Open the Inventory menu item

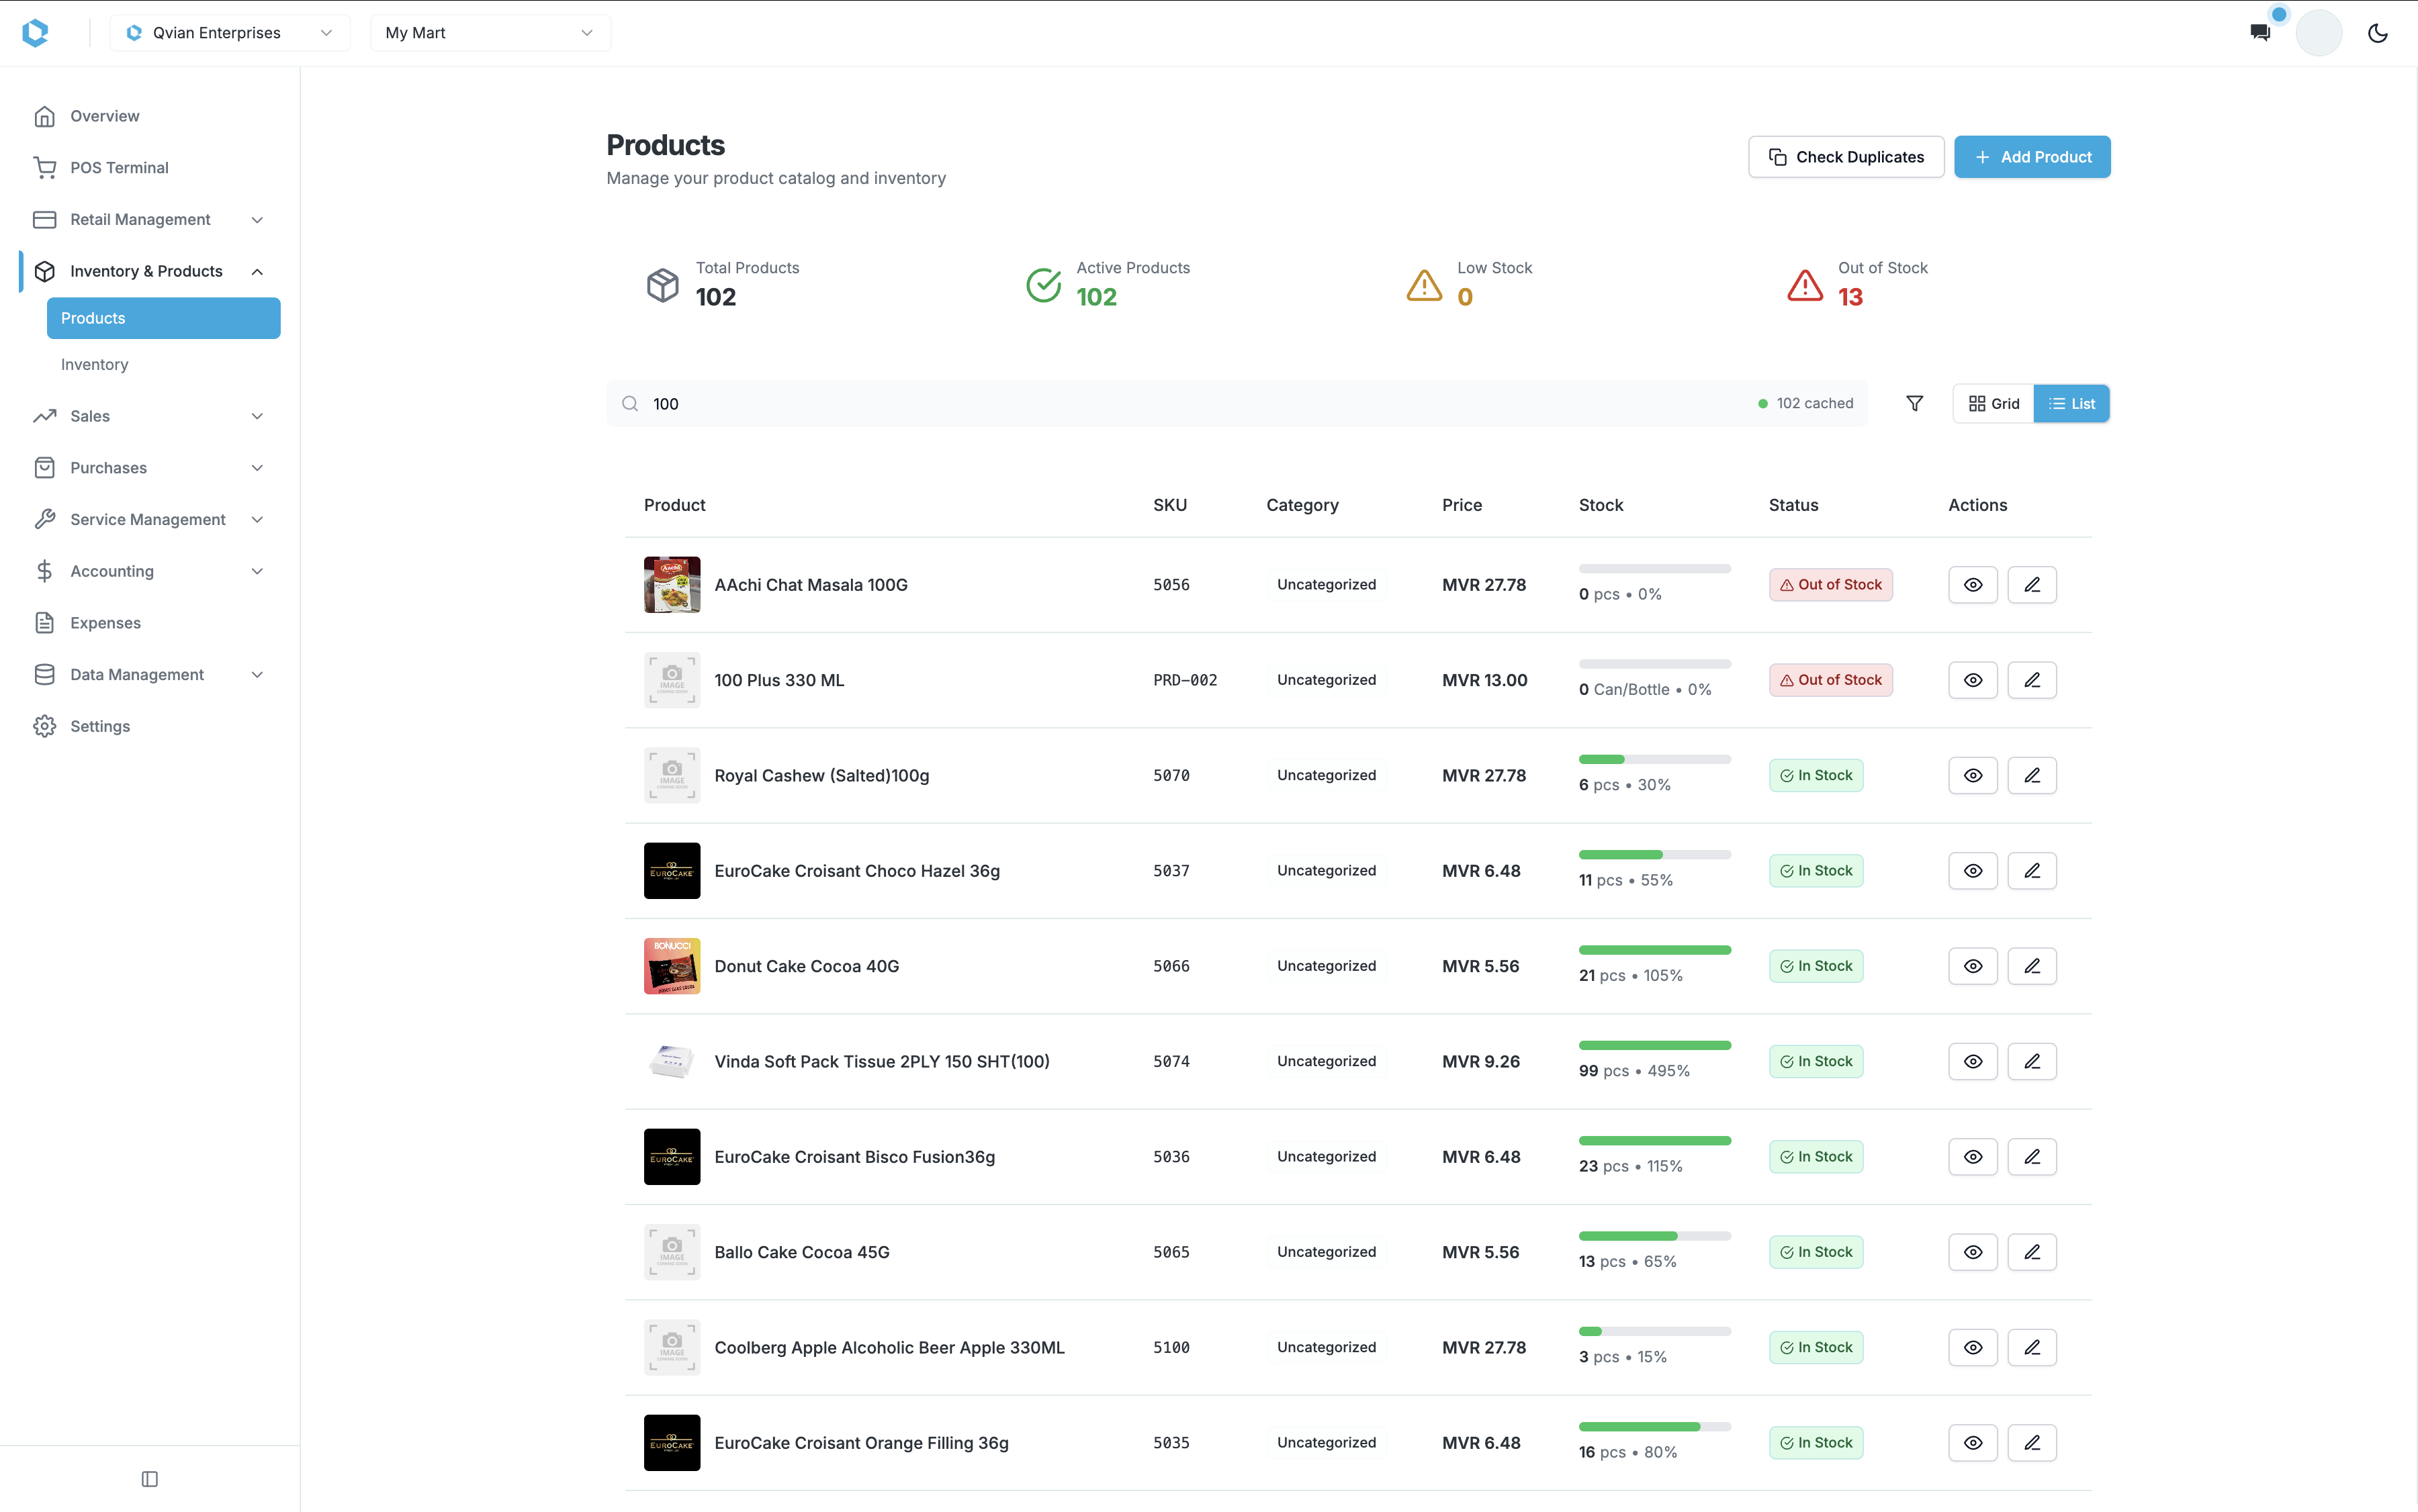pos(94,364)
